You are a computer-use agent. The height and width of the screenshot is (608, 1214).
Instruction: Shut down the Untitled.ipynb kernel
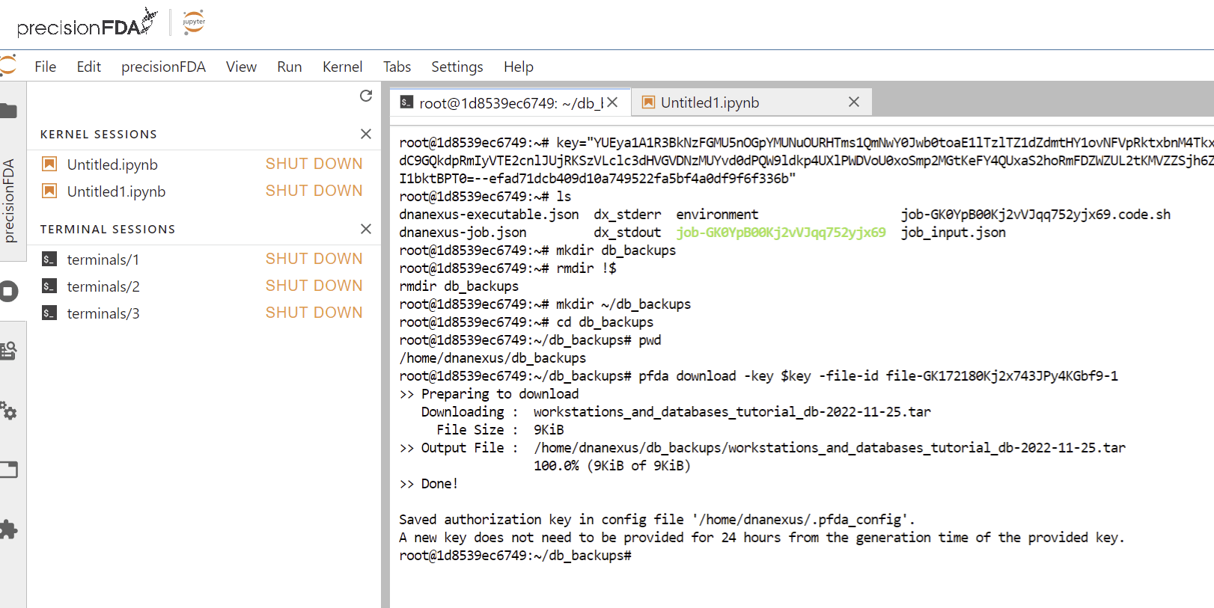coord(314,164)
